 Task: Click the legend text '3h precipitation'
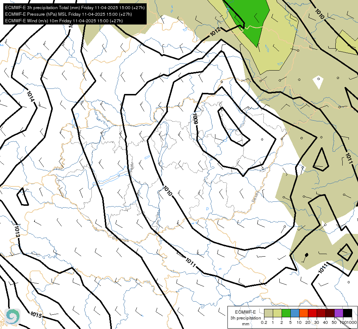coord(245,318)
